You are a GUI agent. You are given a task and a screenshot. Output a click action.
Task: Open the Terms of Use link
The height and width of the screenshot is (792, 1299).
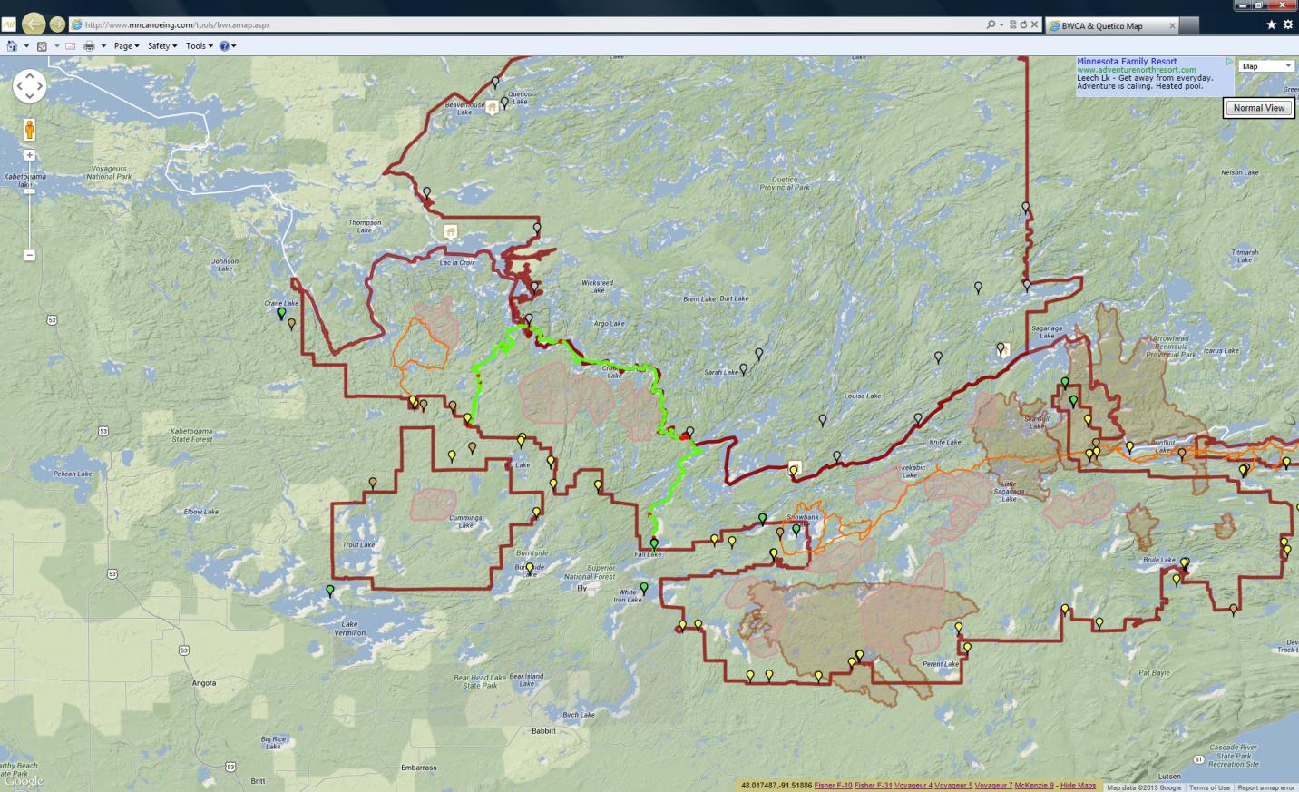pos(1209,787)
